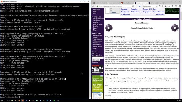
Task: Open the Pocket shield icon
Action: (x=173, y=6)
